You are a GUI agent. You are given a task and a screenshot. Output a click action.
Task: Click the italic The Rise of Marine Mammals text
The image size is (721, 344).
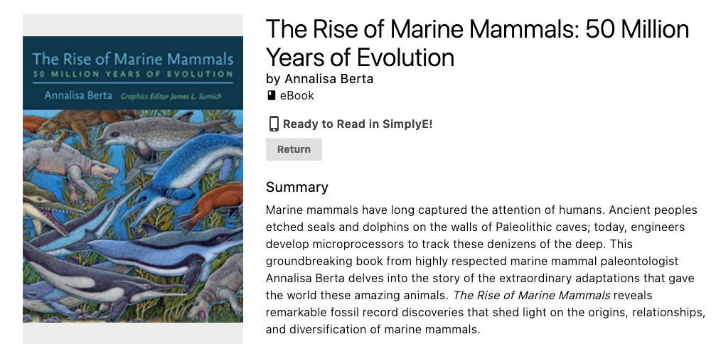[532, 295]
